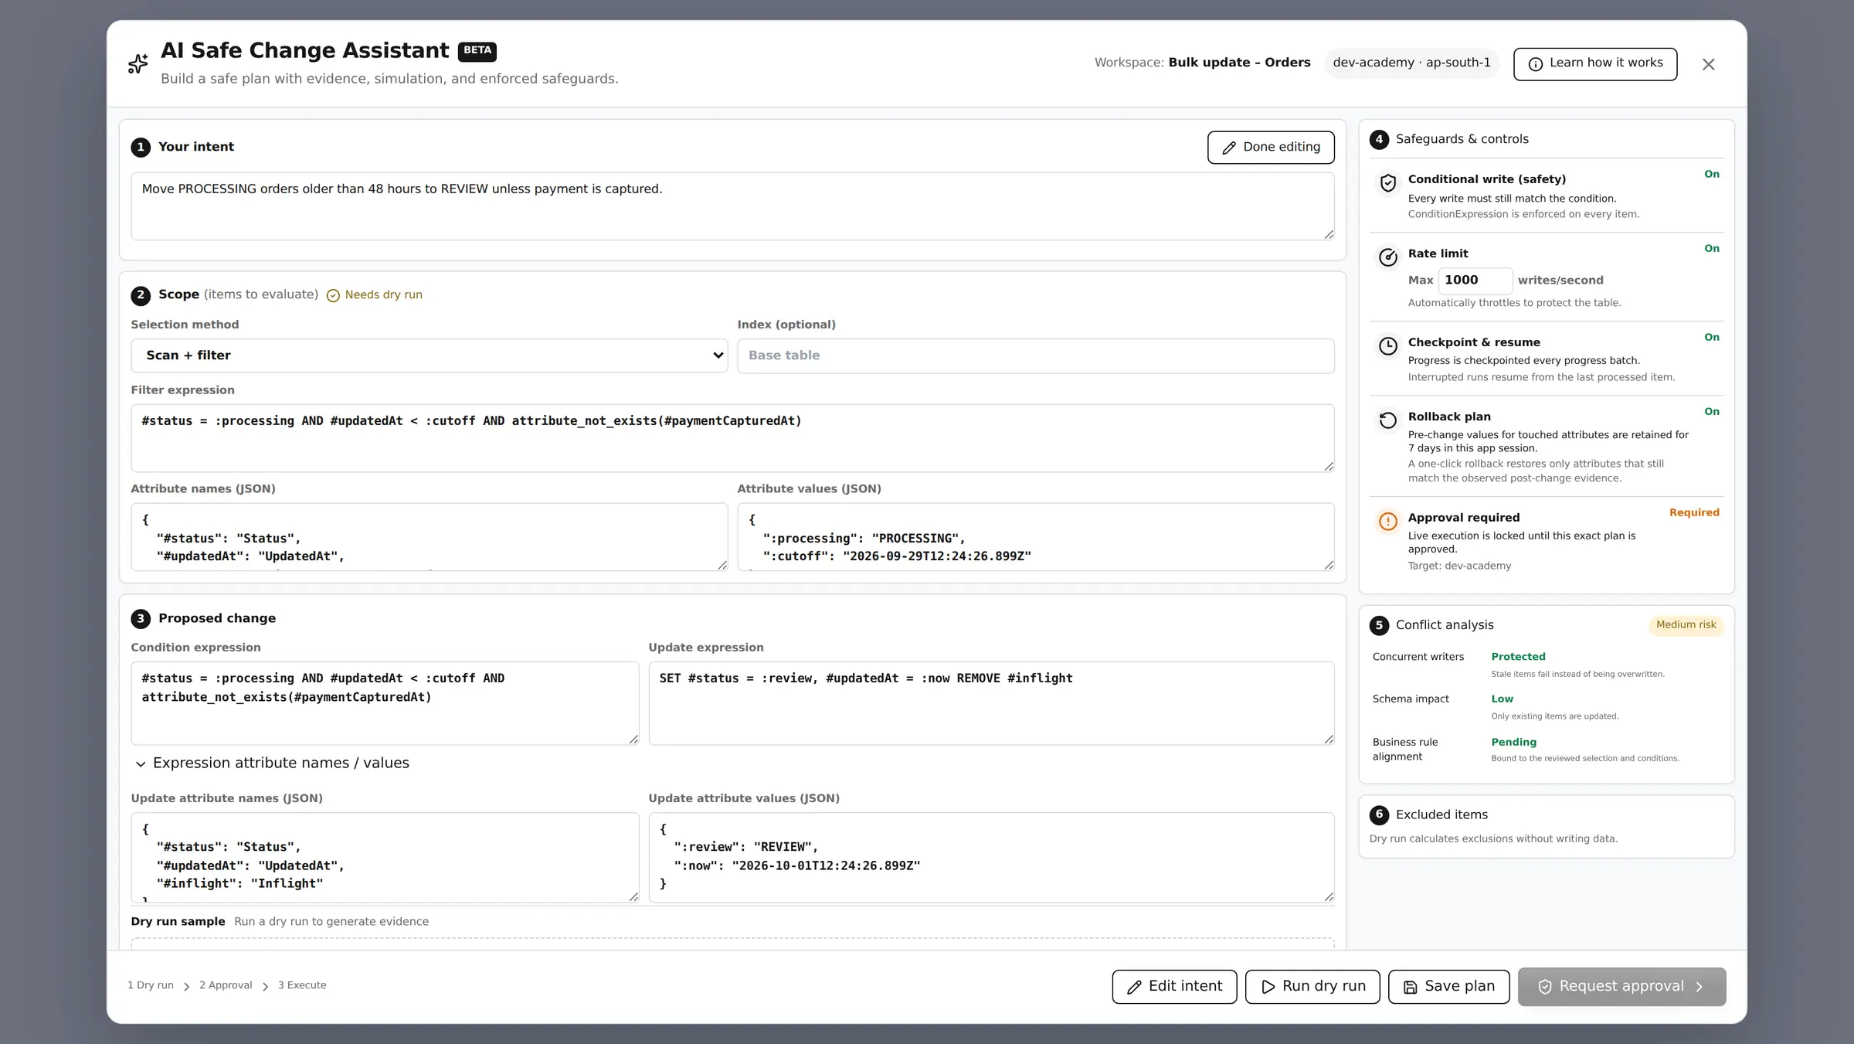Click the Scope Attribute names JSON field
The height and width of the screenshot is (1044, 1854).
click(430, 537)
